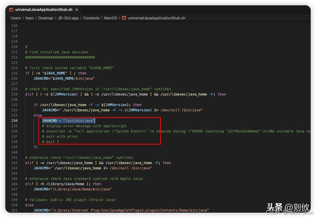Open Contents breadcrumb segment
The width and height of the screenshot is (316, 218).
tap(91, 18)
